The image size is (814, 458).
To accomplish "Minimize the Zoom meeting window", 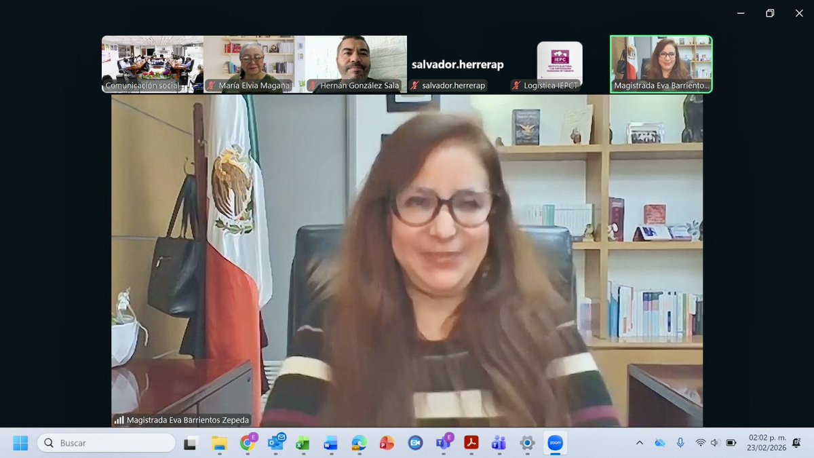I will point(741,13).
